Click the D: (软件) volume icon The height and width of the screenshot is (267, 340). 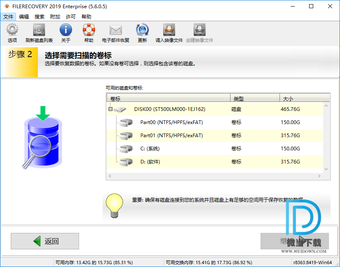pyautogui.click(x=126, y=162)
